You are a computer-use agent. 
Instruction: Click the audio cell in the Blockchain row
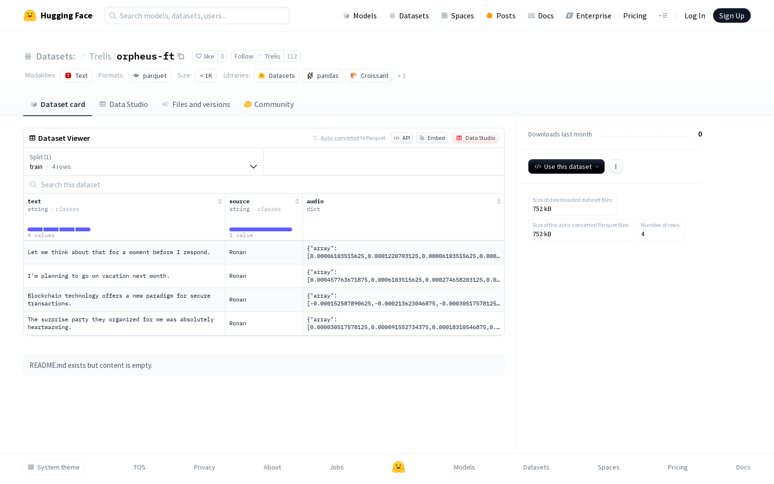click(403, 300)
